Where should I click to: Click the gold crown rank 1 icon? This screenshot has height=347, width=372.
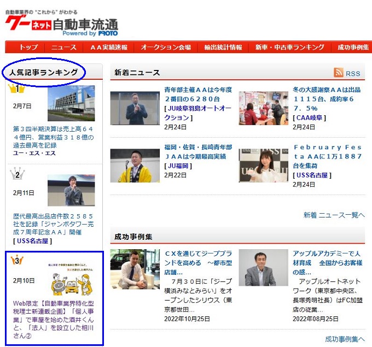[18, 88]
